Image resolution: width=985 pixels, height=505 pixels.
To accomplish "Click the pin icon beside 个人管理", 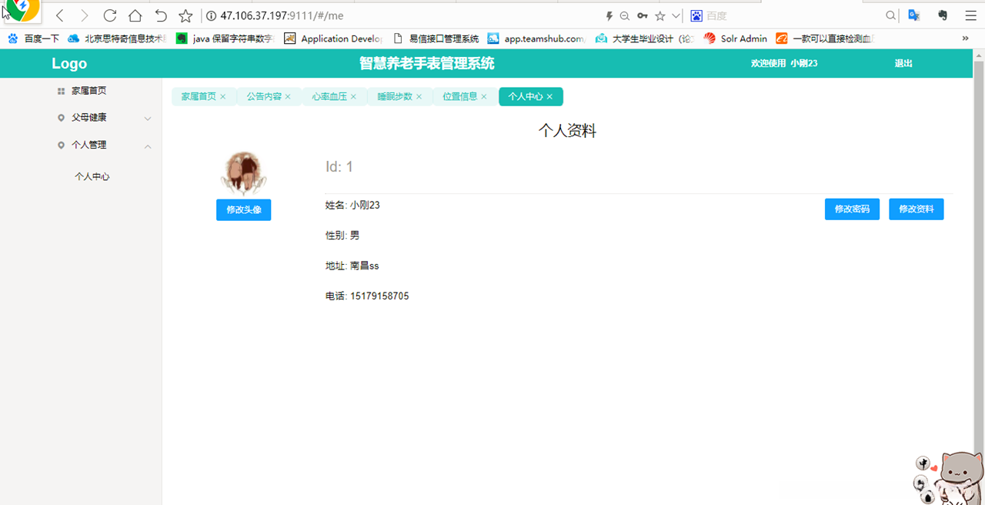I will 63,145.
